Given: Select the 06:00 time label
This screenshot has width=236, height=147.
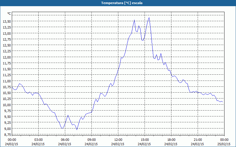Looking at the screenshot, I should 65,140.
